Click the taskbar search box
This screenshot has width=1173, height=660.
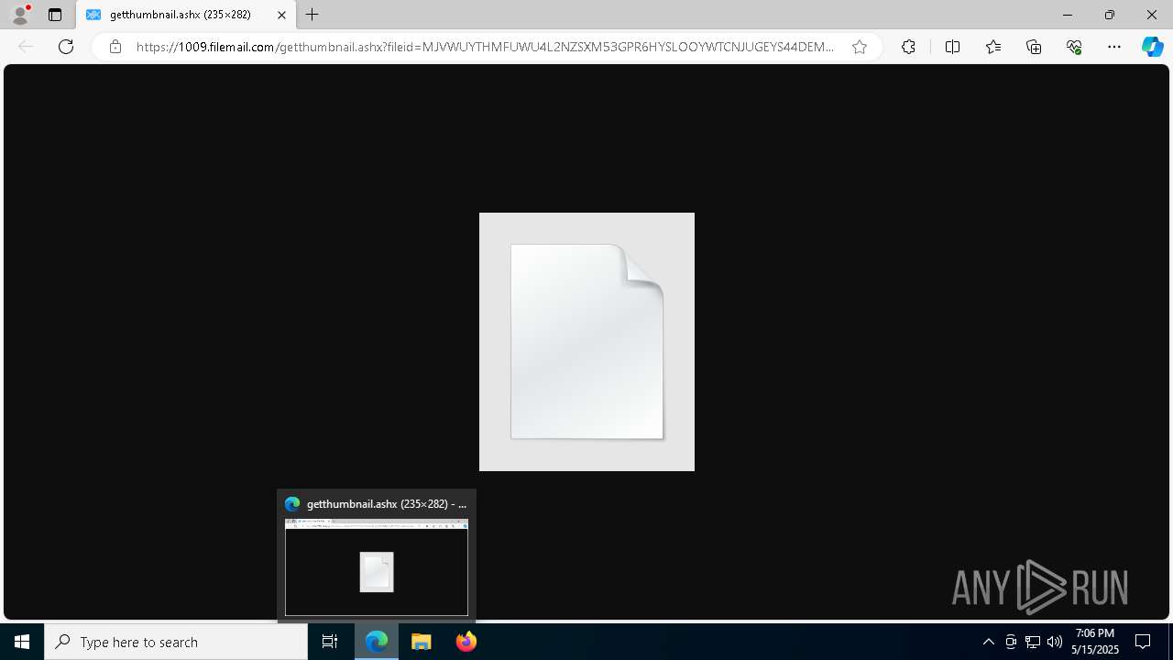coord(176,642)
